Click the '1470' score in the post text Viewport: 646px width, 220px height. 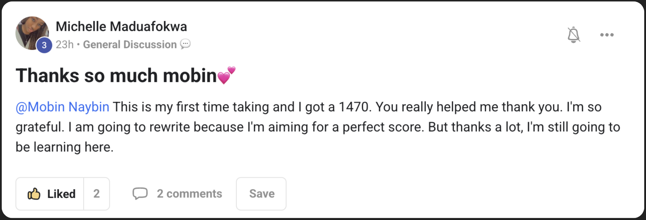pos(354,107)
